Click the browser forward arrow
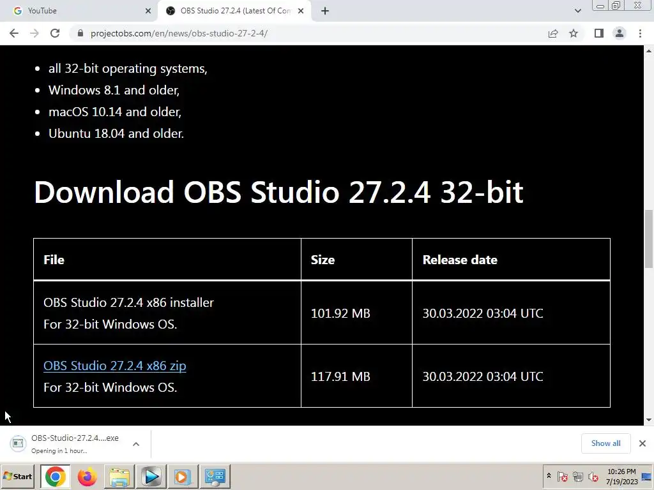The width and height of the screenshot is (654, 490). pos(34,33)
